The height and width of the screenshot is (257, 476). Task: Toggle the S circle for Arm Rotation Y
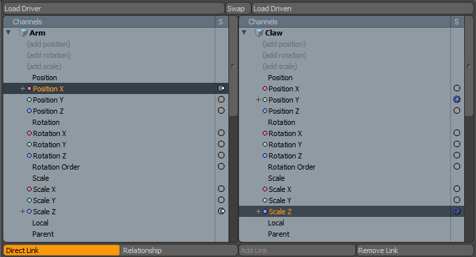tap(221, 144)
